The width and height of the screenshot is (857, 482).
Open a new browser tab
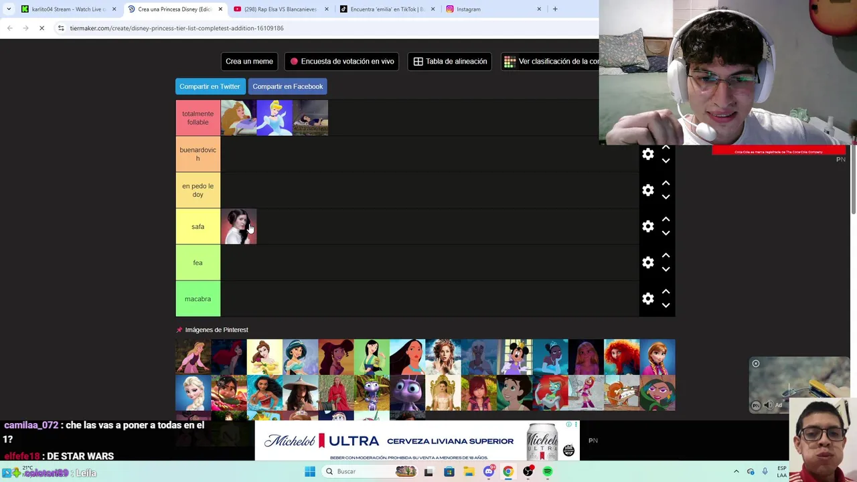coord(555,9)
